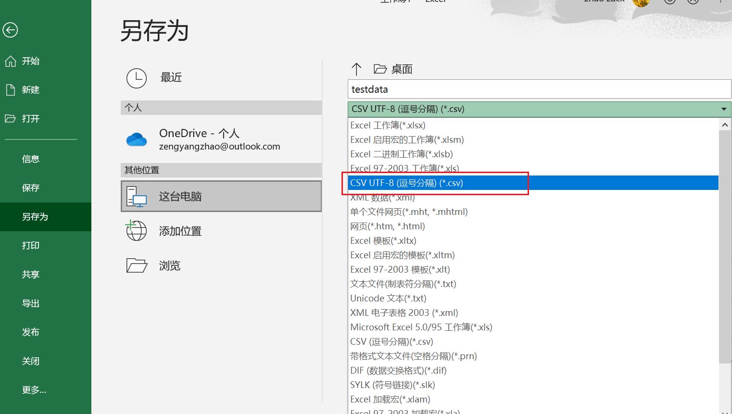The width and height of the screenshot is (732, 414).
Task: Choose Microsoft Excel 5.0/95 工作簿 format
Action: [533, 327]
